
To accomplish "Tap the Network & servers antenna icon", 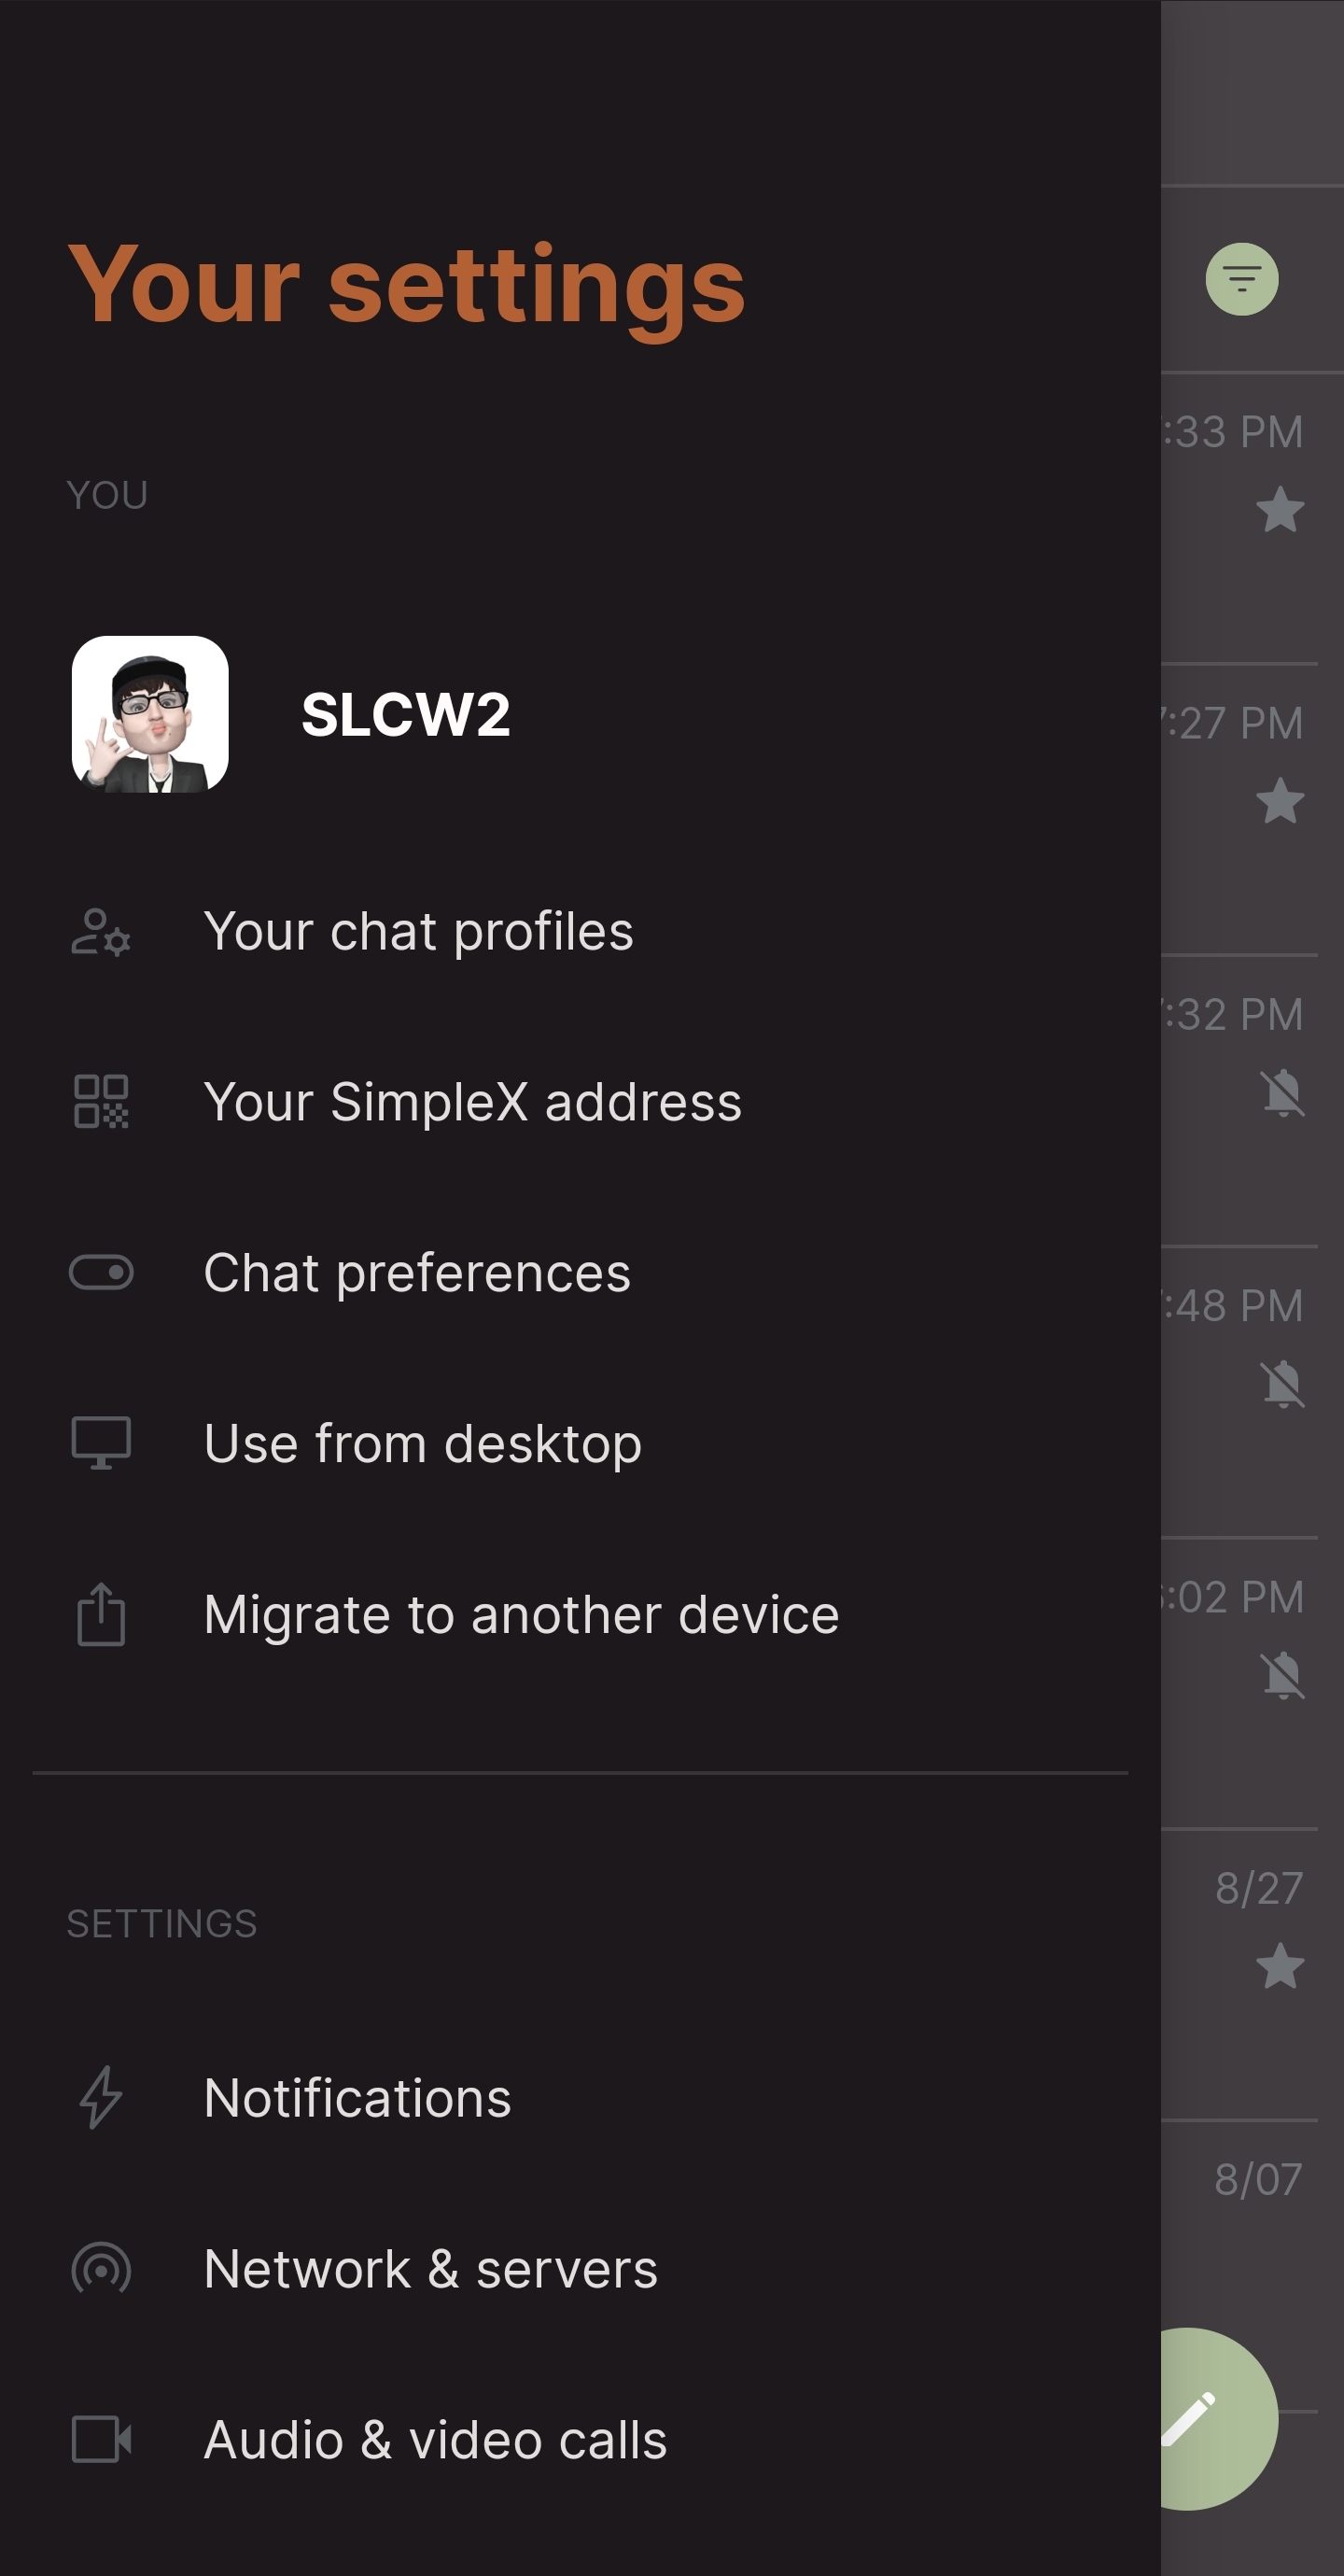I will tap(101, 2269).
